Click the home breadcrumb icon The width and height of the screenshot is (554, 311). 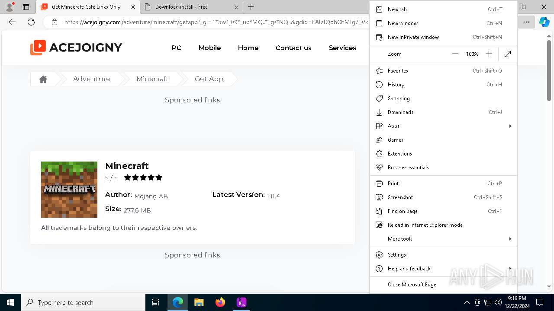(43, 79)
